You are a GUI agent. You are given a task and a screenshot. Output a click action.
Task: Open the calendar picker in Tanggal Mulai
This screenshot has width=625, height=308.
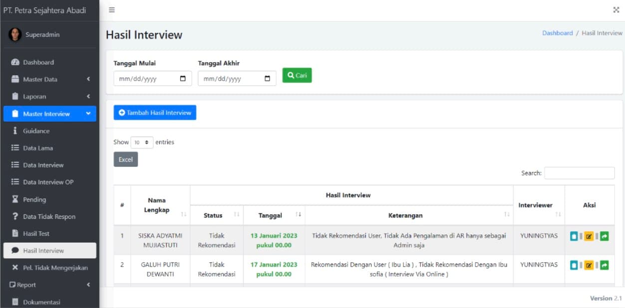[183, 79]
